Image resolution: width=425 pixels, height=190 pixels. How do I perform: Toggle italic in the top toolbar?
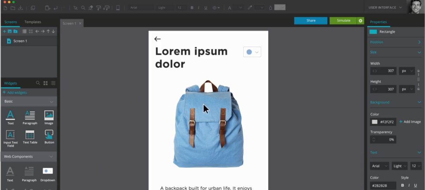coord(198,8)
